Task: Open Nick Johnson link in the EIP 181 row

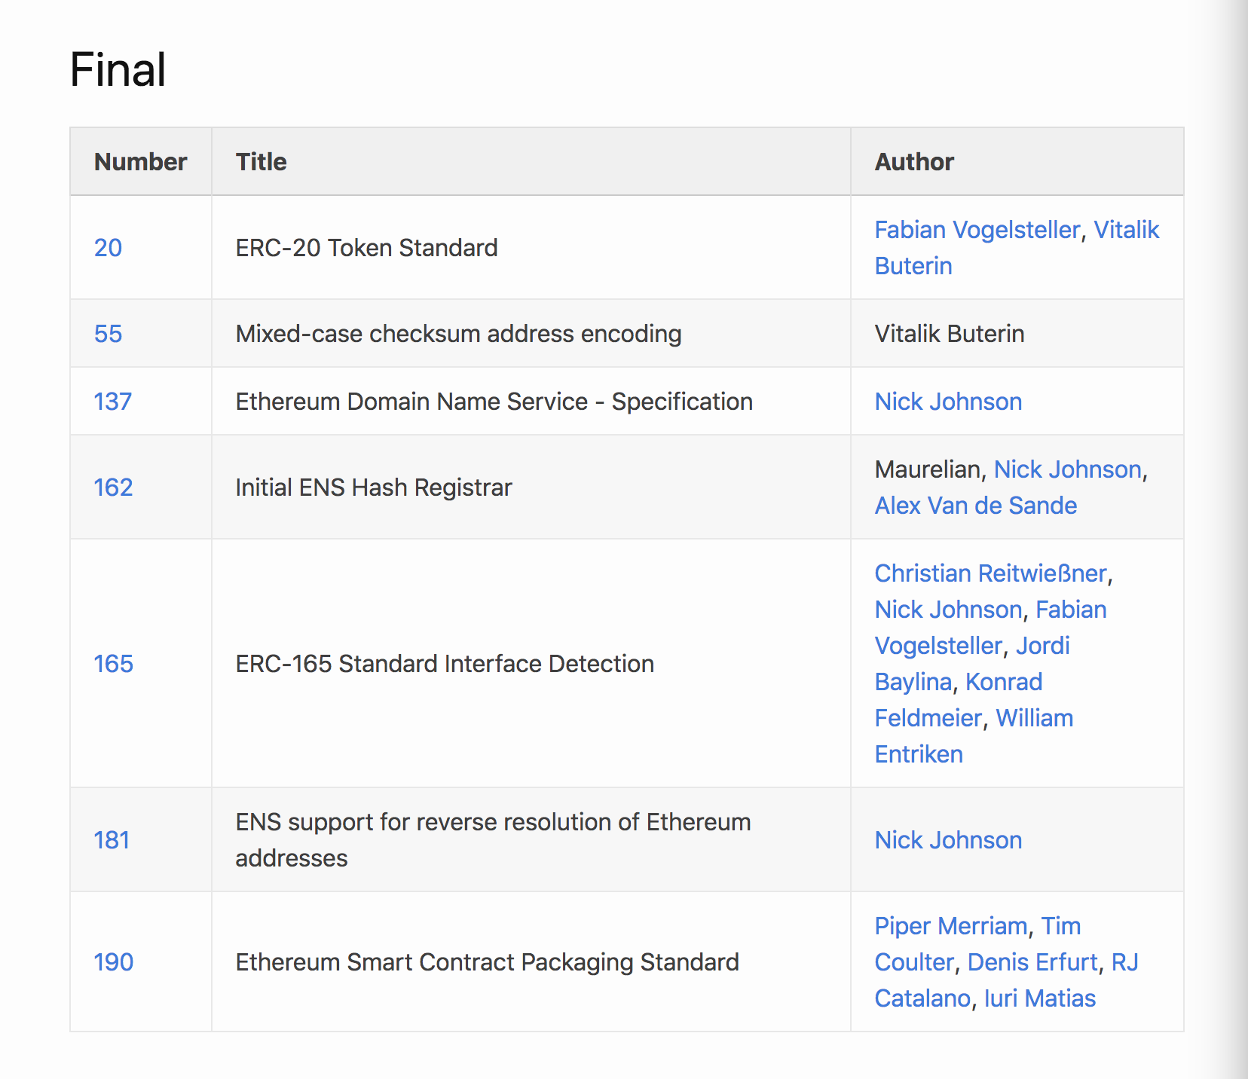Action: (x=948, y=840)
